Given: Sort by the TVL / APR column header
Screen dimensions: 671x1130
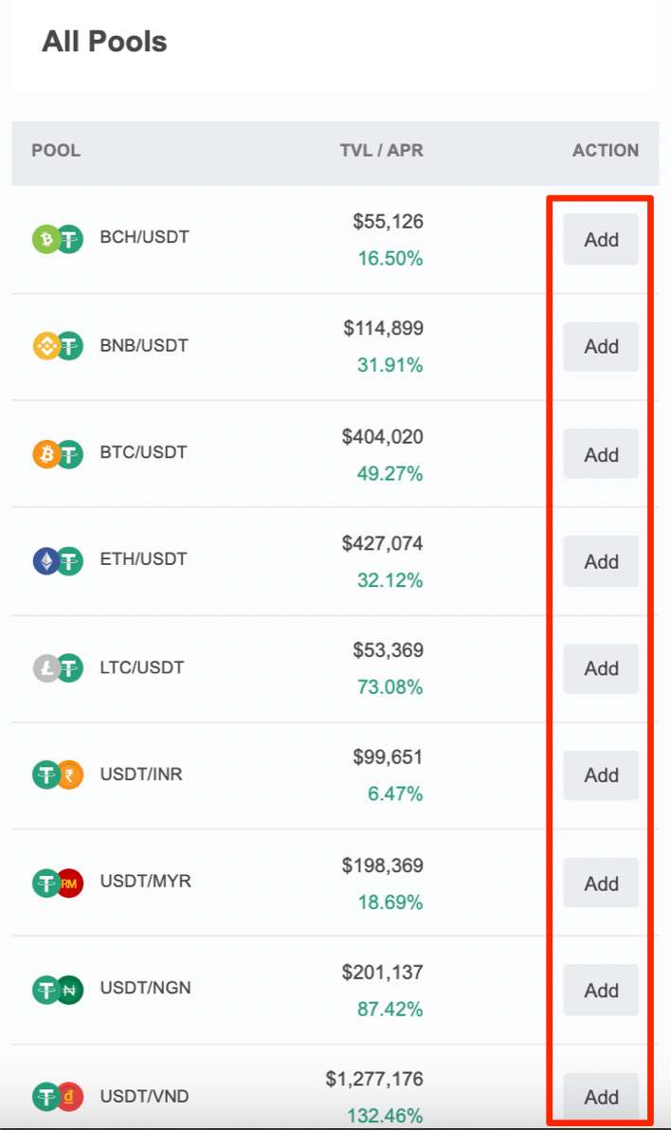Looking at the screenshot, I should (381, 151).
